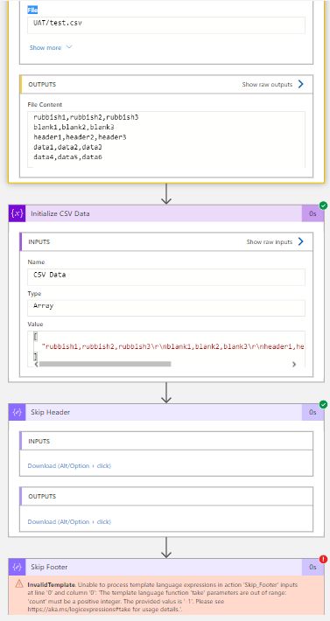Click the warning triangle in error message

19,584
